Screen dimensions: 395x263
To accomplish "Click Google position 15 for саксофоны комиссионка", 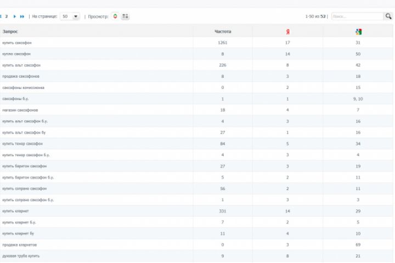I will [358, 88].
